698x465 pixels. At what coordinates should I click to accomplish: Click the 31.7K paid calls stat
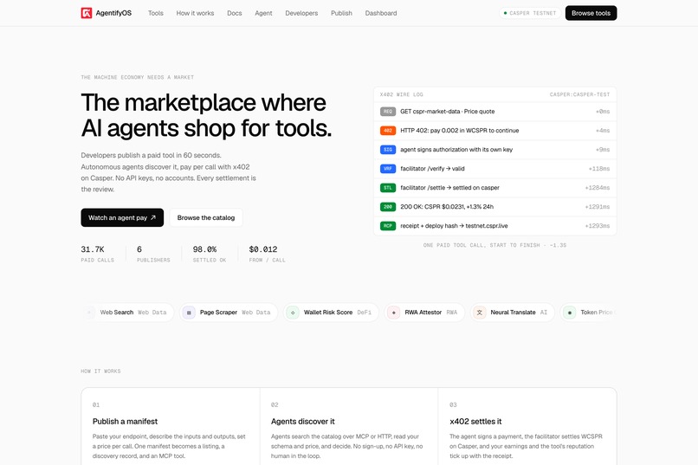(98, 254)
